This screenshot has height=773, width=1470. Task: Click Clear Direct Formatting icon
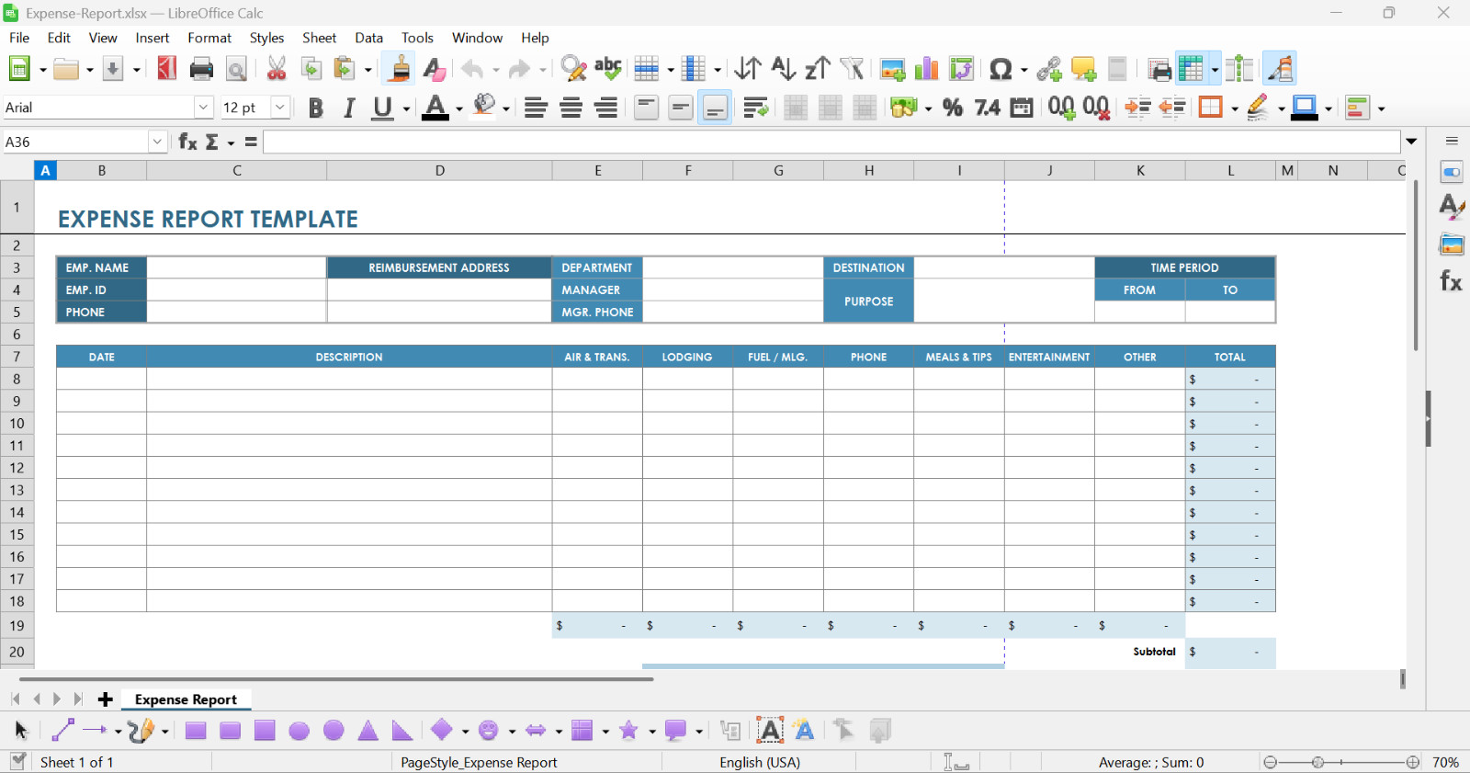point(435,69)
